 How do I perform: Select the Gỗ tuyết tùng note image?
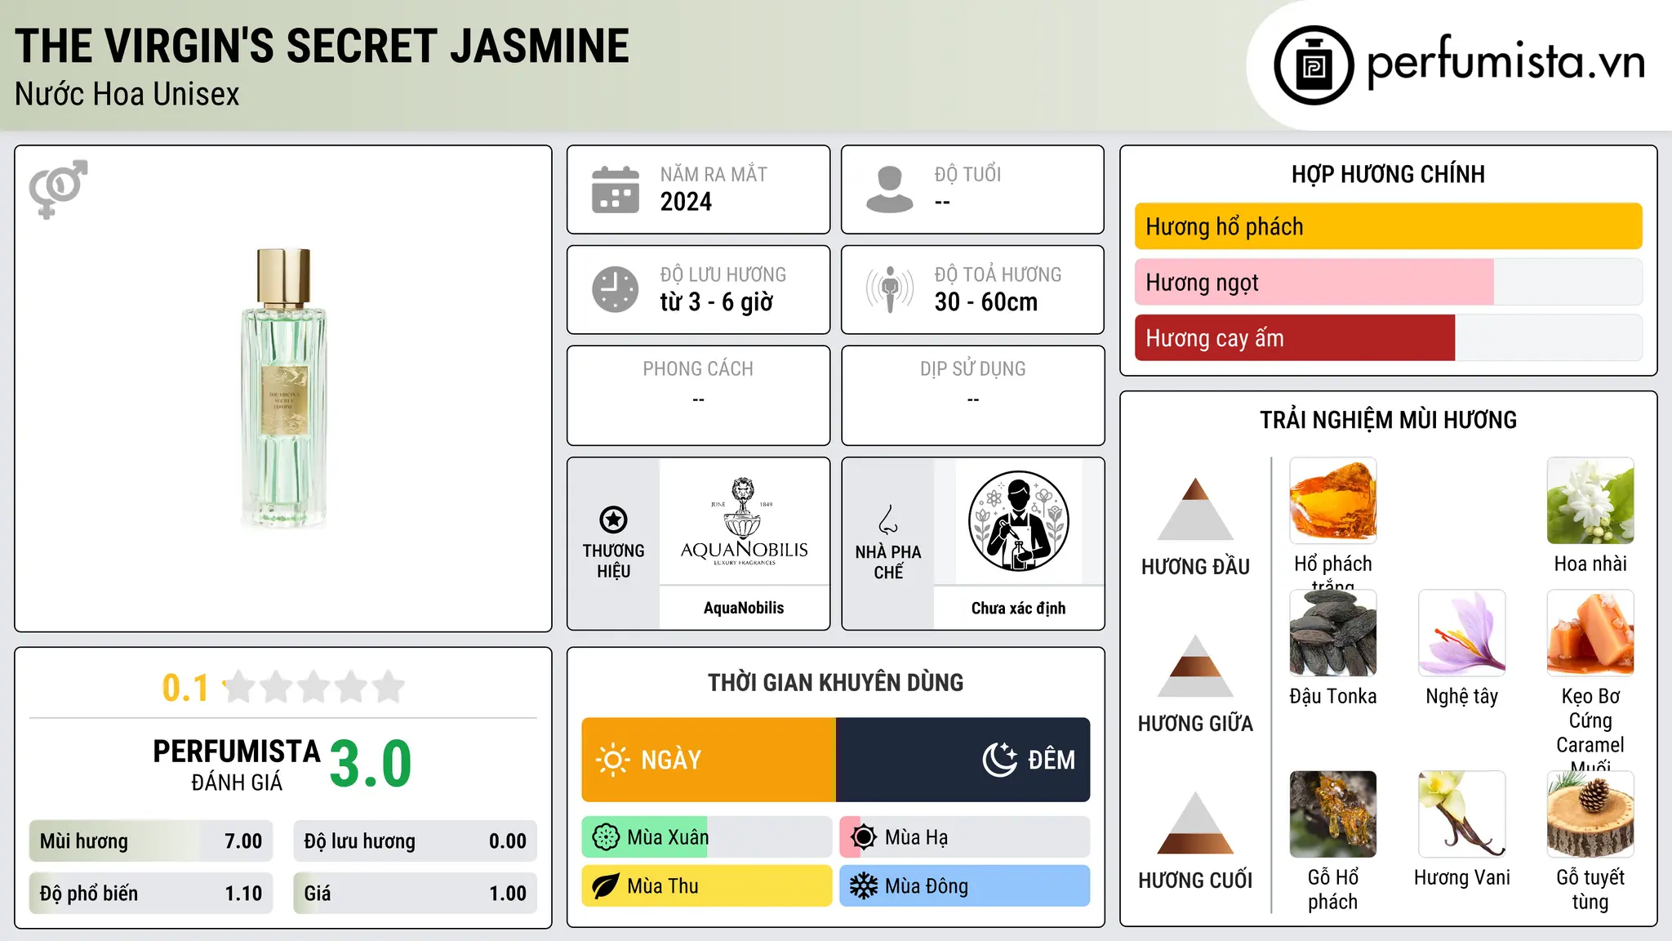pos(1590,814)
